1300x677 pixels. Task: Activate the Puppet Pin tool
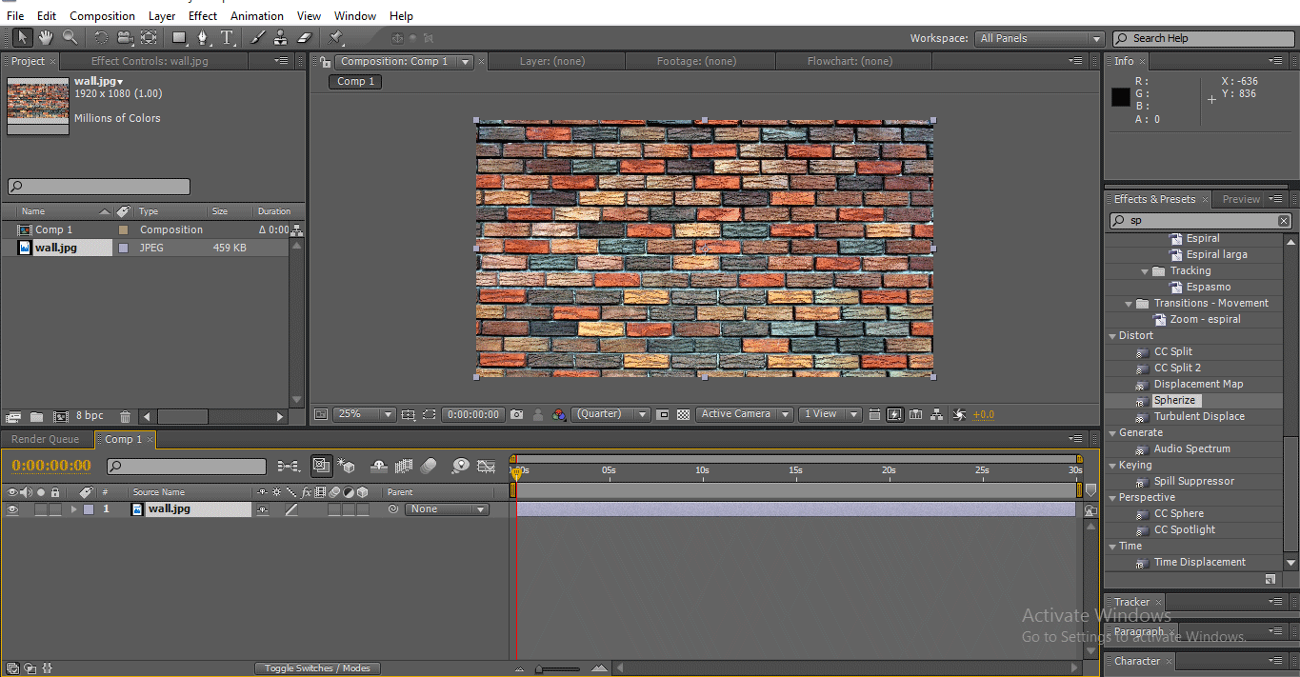[x=335, y=37]
